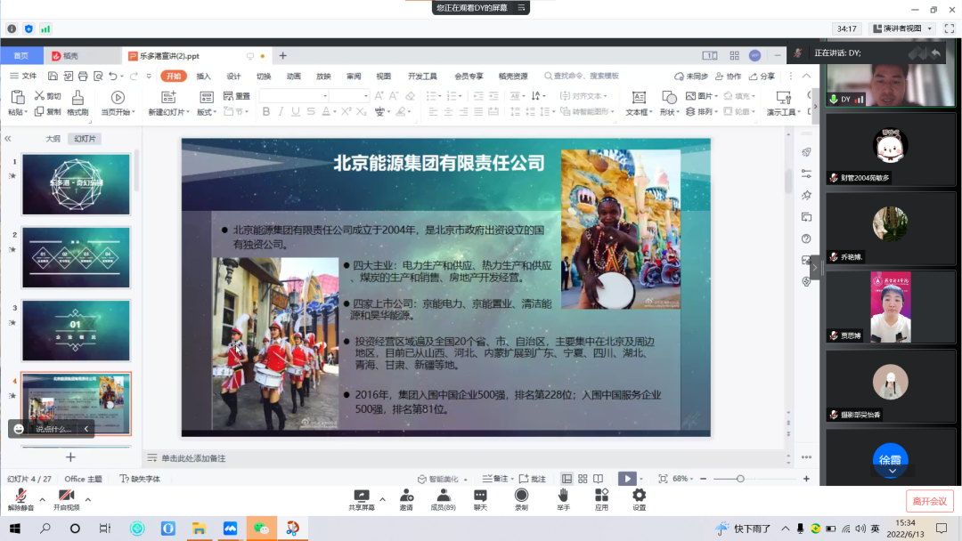Open the Apps panel icon

click(x=601, y=497)
